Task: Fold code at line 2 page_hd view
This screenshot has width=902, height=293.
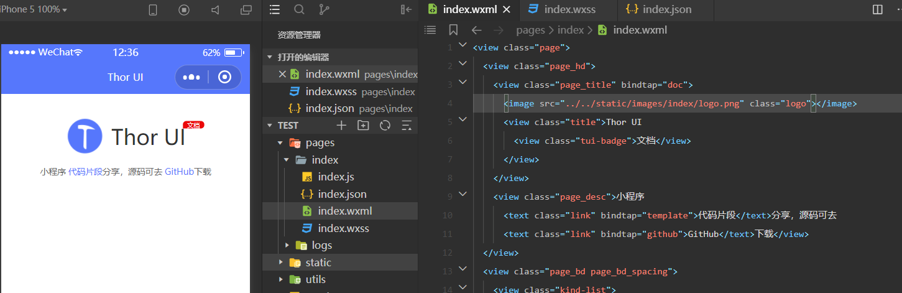Action: tap(462, 63)
